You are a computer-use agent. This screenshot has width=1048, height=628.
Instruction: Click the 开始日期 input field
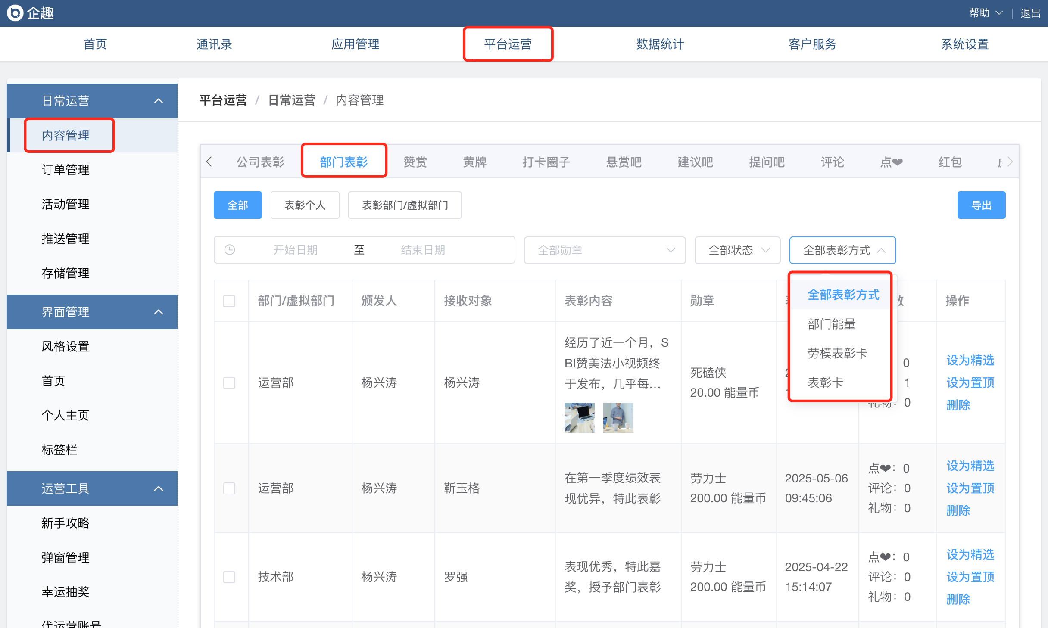296,250
